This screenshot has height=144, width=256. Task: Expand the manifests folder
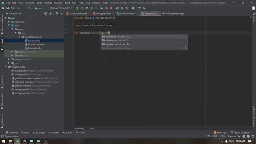[9, 22]
